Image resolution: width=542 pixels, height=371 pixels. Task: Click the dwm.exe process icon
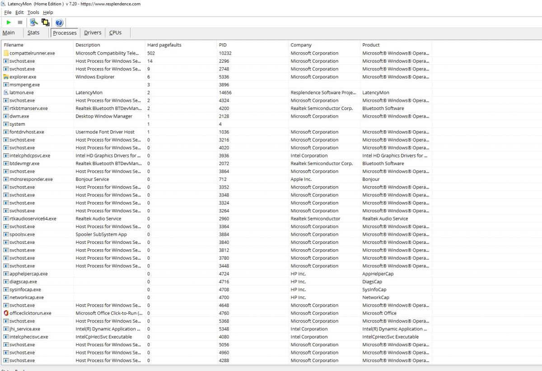click(x=6, y=116)
